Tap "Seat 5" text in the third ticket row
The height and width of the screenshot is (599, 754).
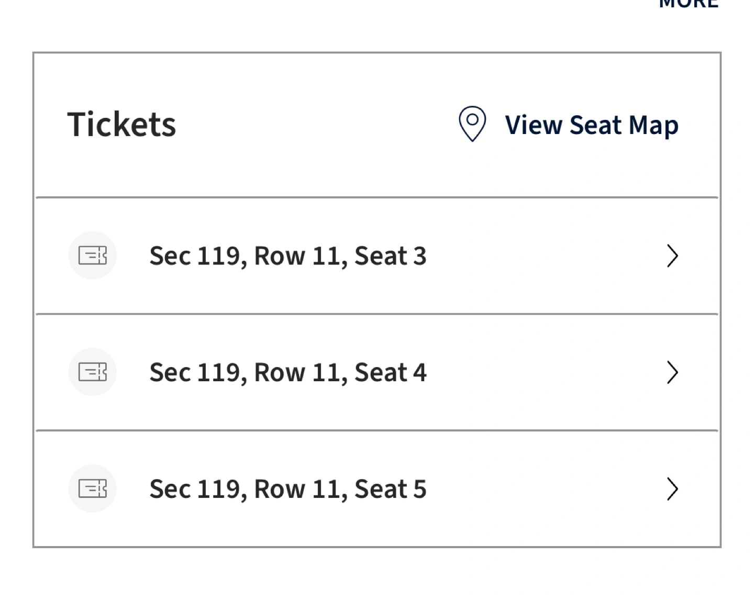(x=390, y=489)
